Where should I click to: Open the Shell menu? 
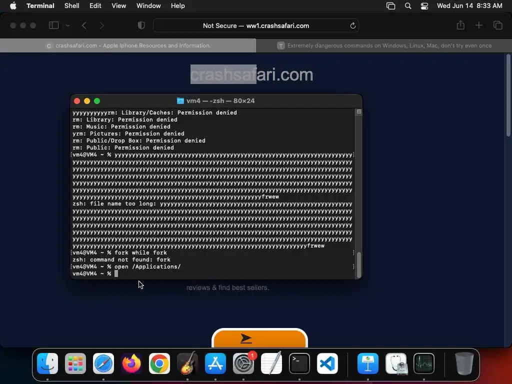(72, 6)
